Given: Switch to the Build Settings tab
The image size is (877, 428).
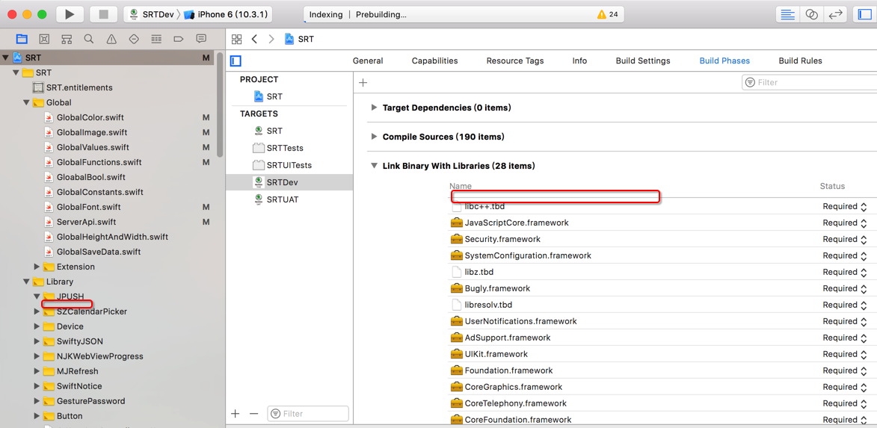Looking at the screenshot, I should click(x=642, y=61).
